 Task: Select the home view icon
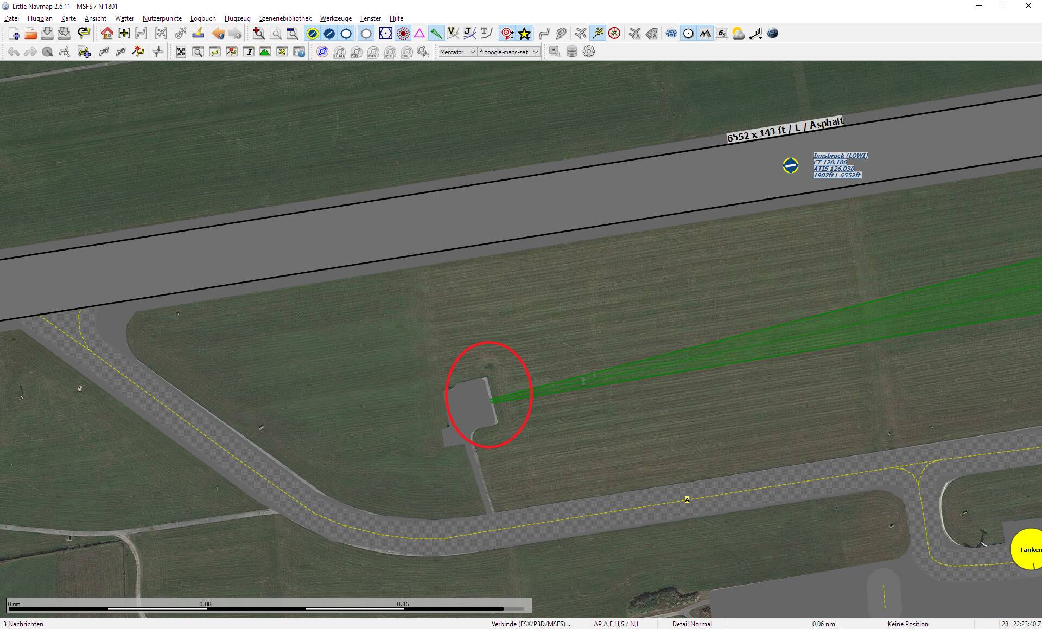(107, 33)
